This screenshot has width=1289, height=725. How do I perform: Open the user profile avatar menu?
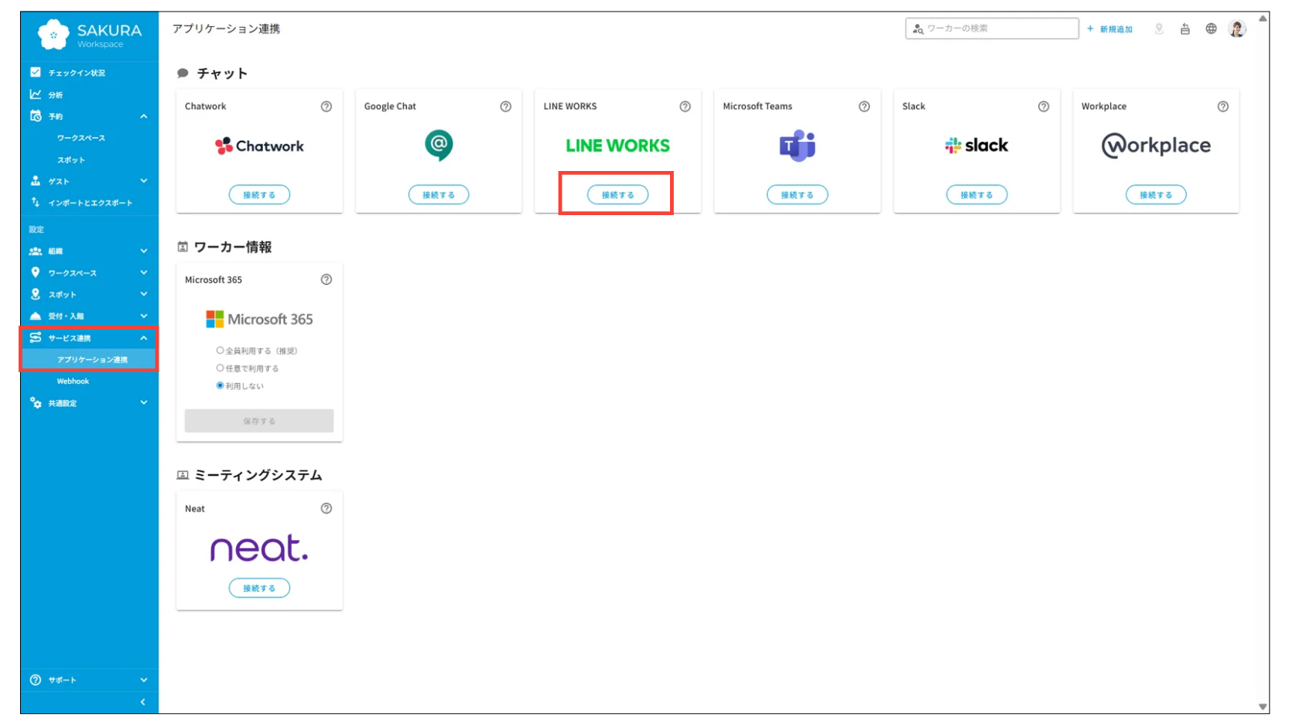click(1236, 29)
